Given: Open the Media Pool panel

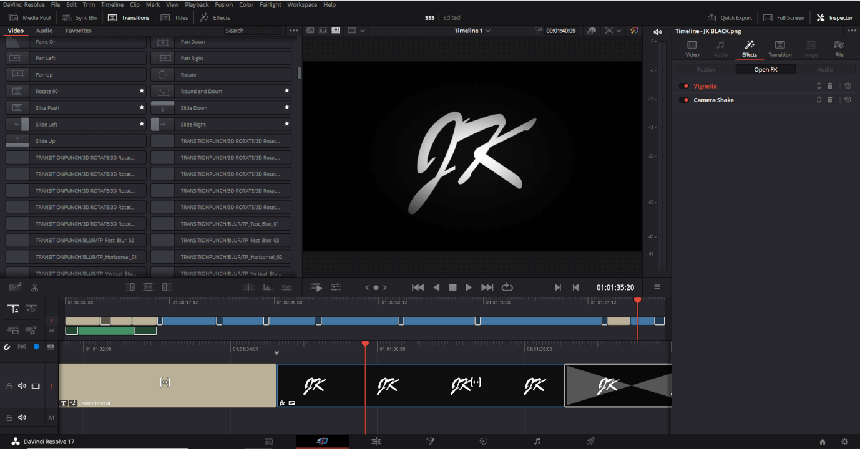Looking at the screenshot, I should click(x=30, y=17).
